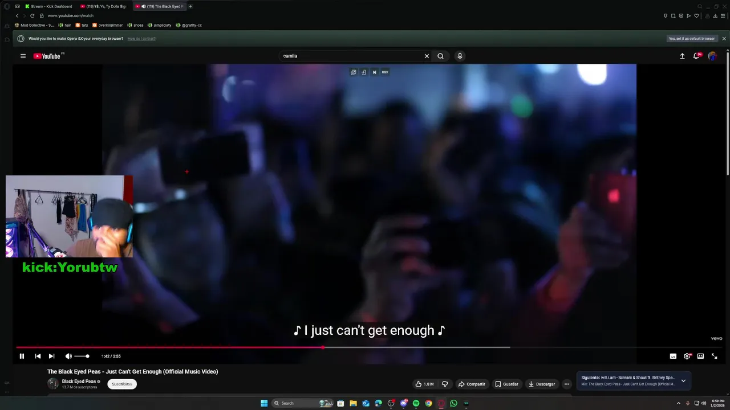Skip to the next video
Viewport: 730px width, 410px height.
(51, 356)
